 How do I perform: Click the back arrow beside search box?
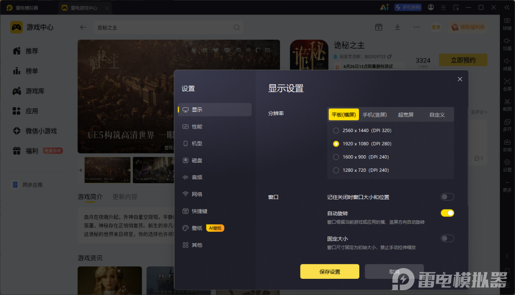pyautogui.click(x=83, y=27)
